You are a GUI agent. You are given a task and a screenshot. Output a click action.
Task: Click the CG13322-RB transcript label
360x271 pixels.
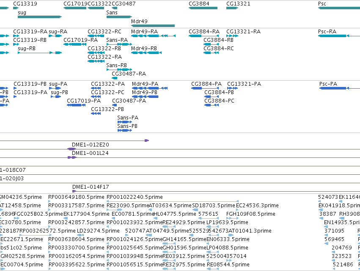click(x=104, y=49)
